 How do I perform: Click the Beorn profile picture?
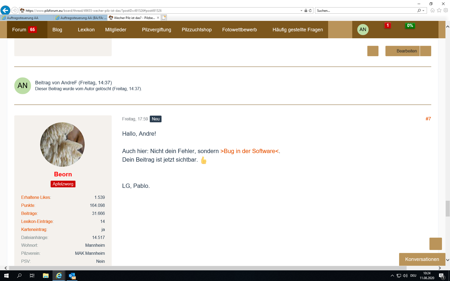(62, 145)
